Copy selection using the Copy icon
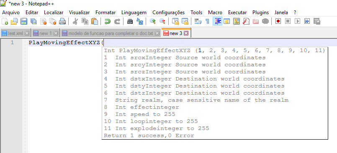Viewport: 337px width, 153px height. [85, 21]
